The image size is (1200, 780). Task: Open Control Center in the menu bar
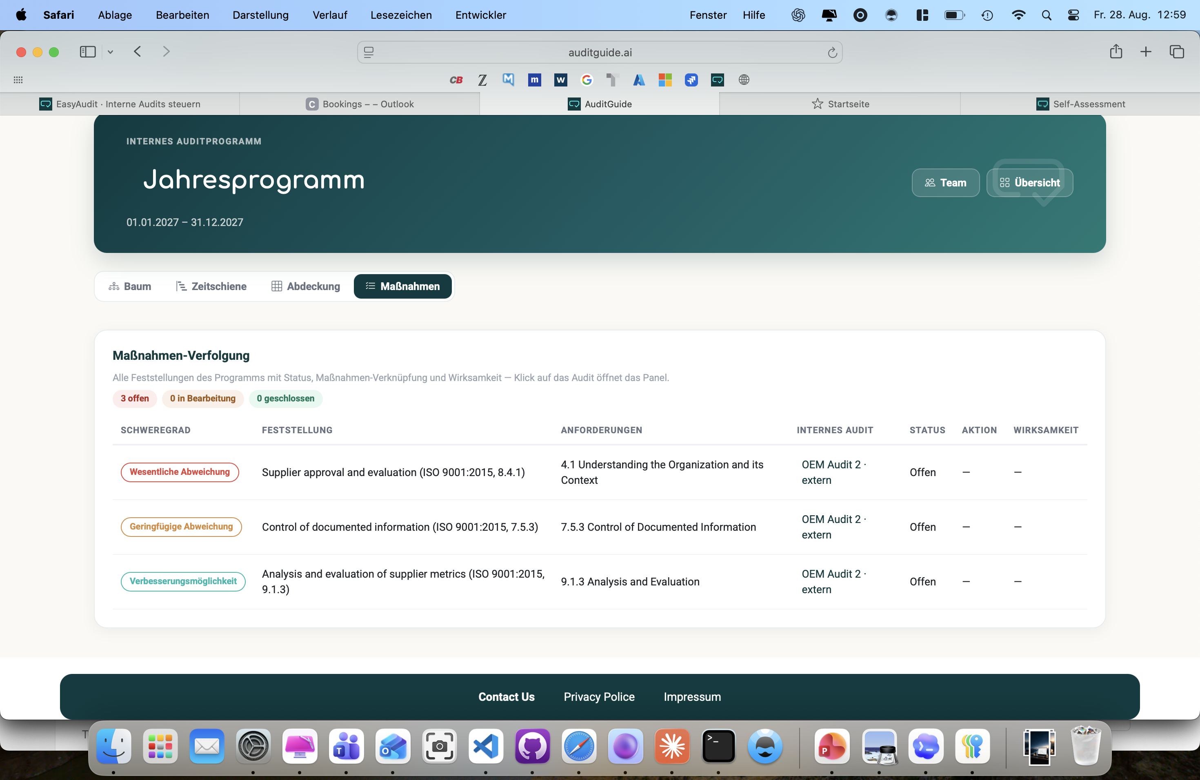point(1073,15)
